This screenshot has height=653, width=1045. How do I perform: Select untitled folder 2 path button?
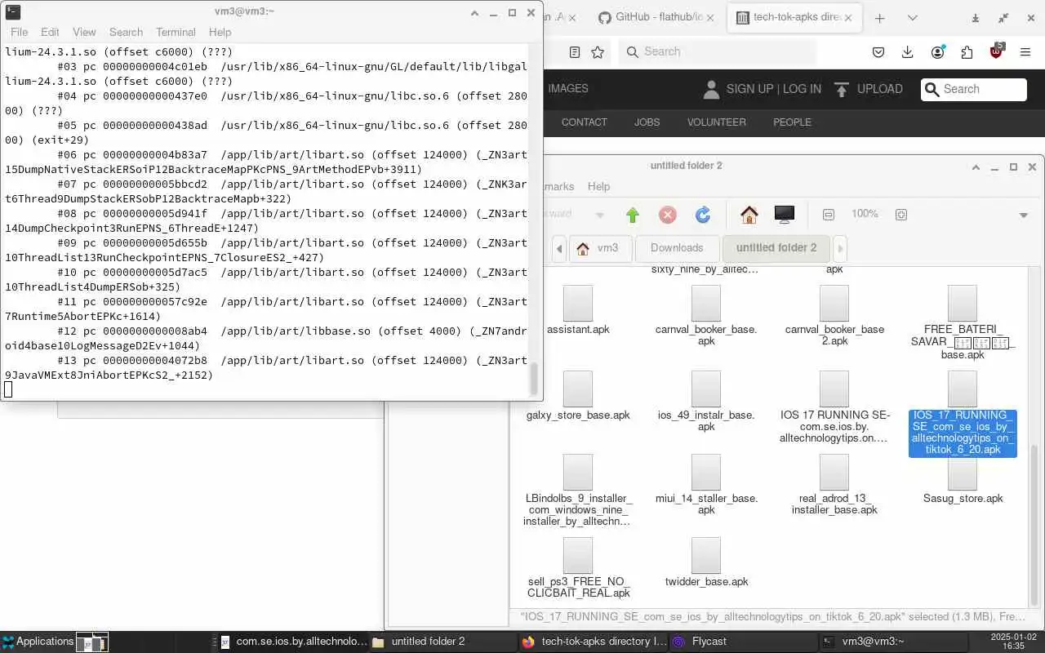[x=776, y=248]
